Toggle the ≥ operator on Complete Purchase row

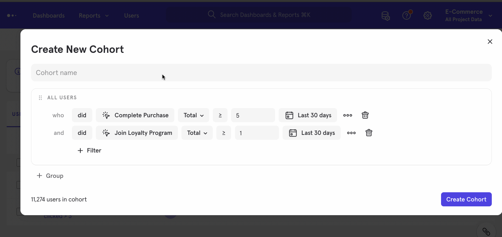click(x=220, y=115)
